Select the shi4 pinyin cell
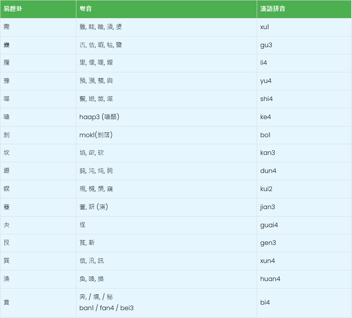 [x=304, y=99]
